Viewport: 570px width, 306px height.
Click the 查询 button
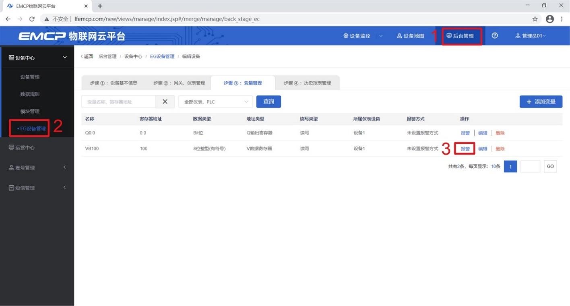pos(268,101)
